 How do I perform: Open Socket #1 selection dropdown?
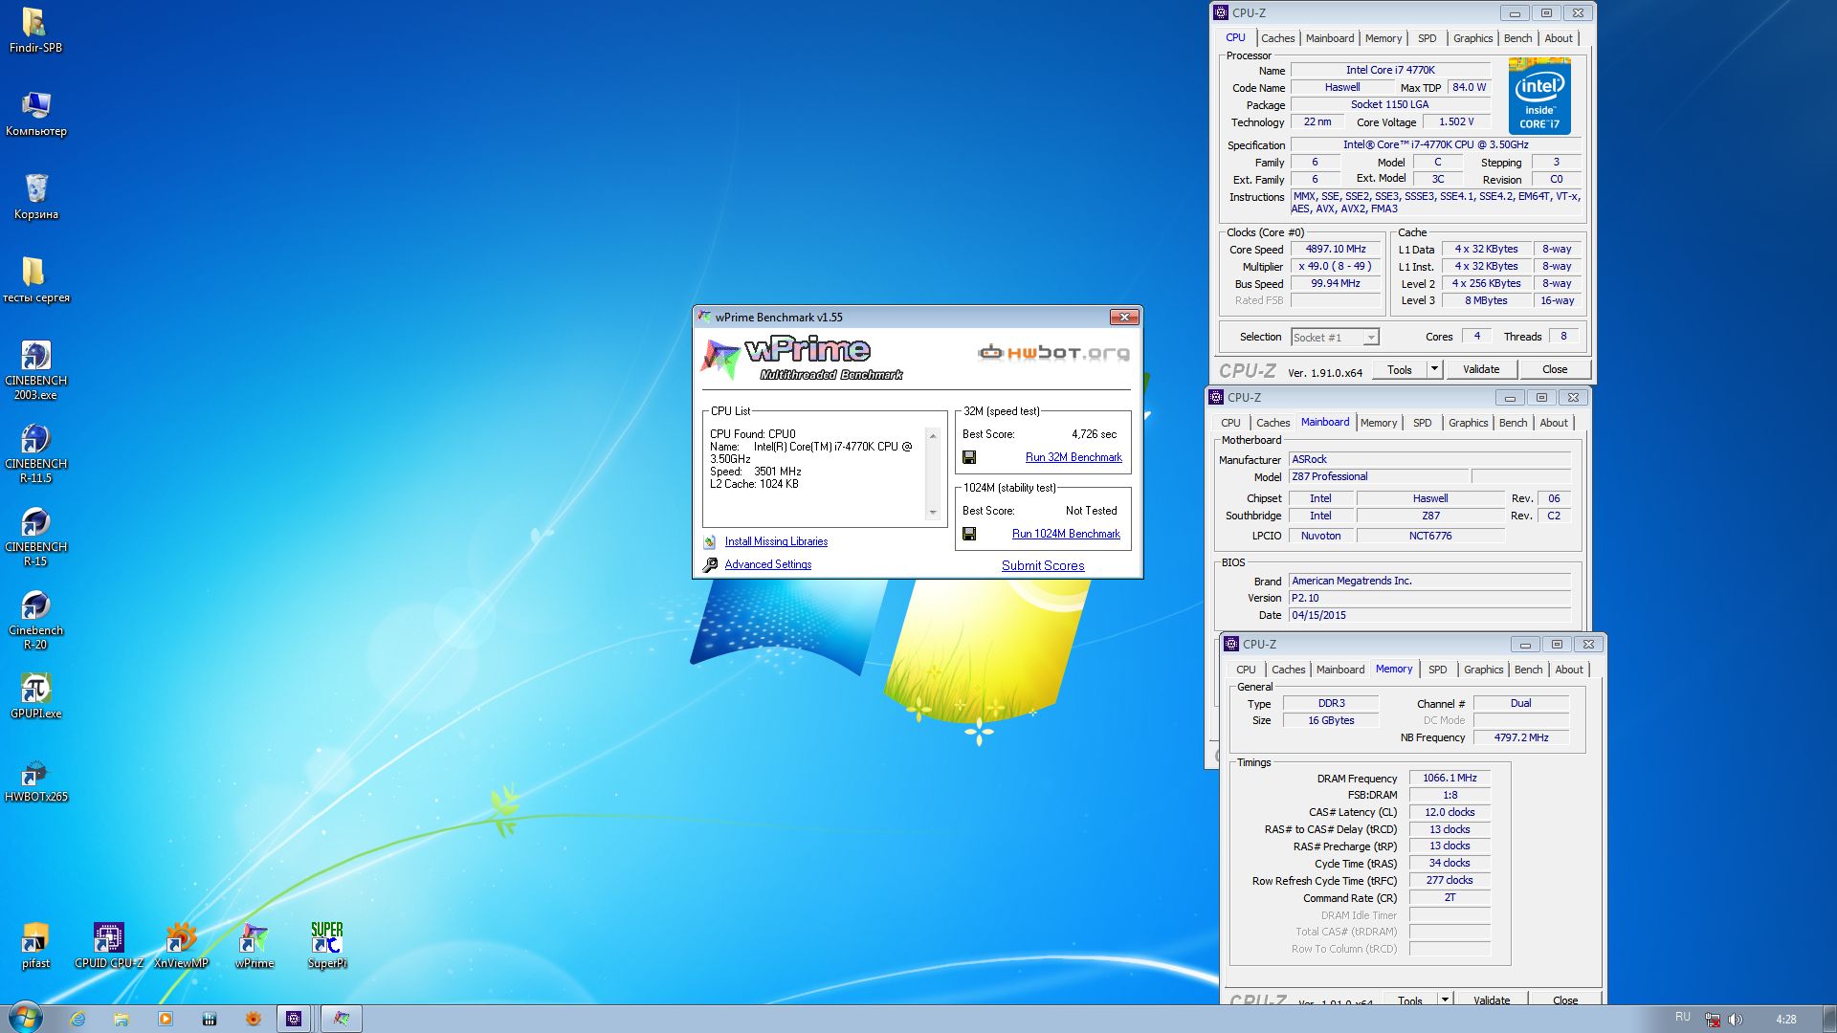click(x=1335, y=337)
